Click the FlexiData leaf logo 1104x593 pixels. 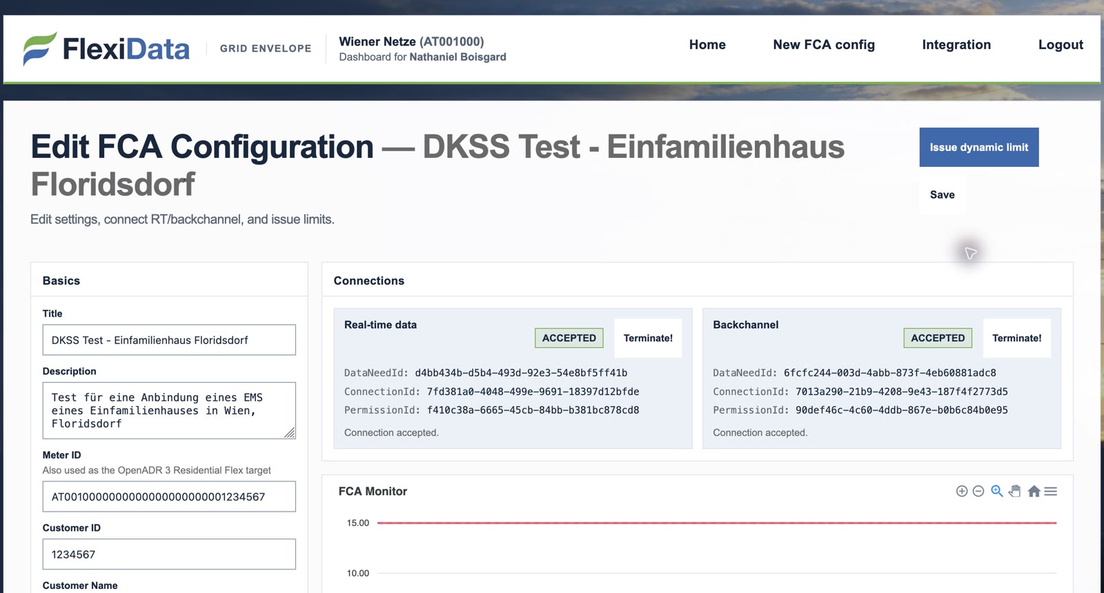[39, 48]
